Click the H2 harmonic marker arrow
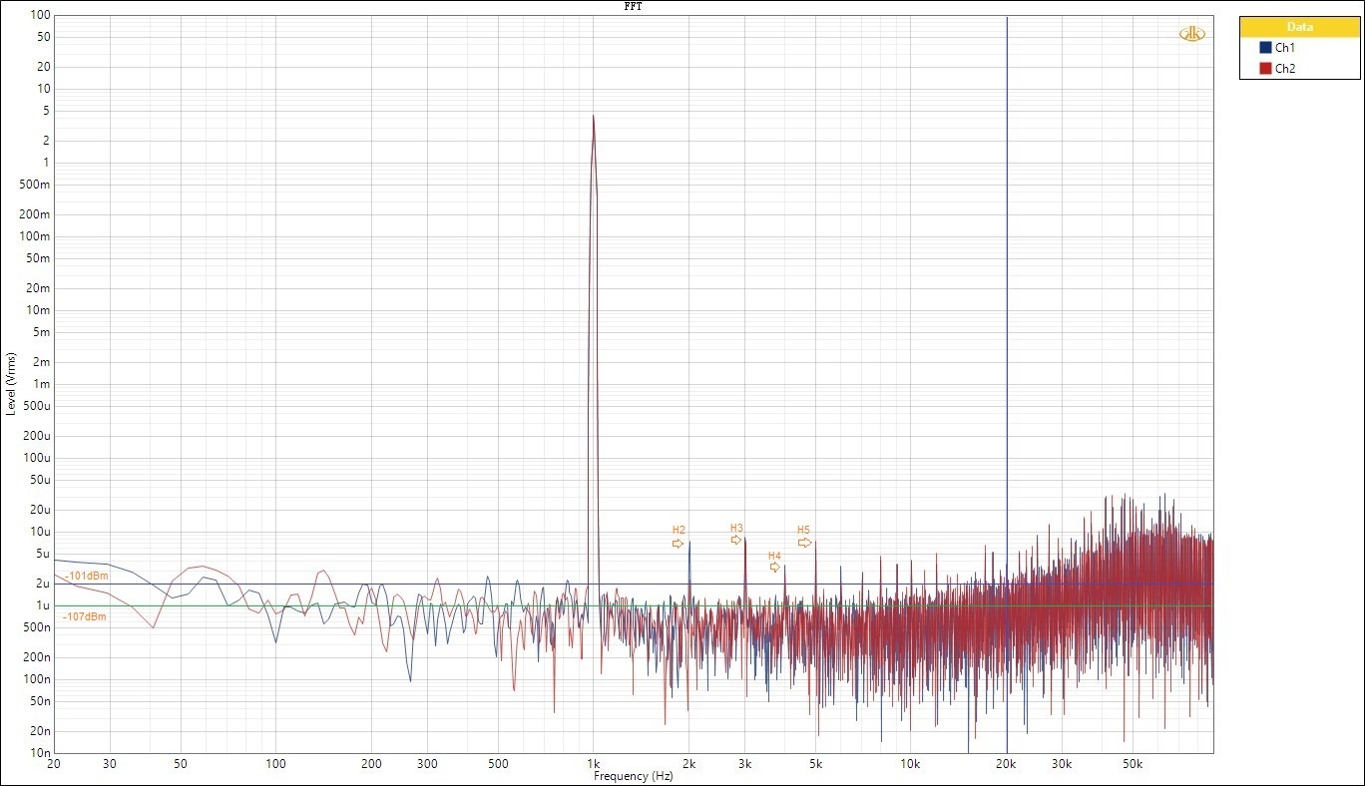Screen dimensions: 1365x786 [679, 544]
